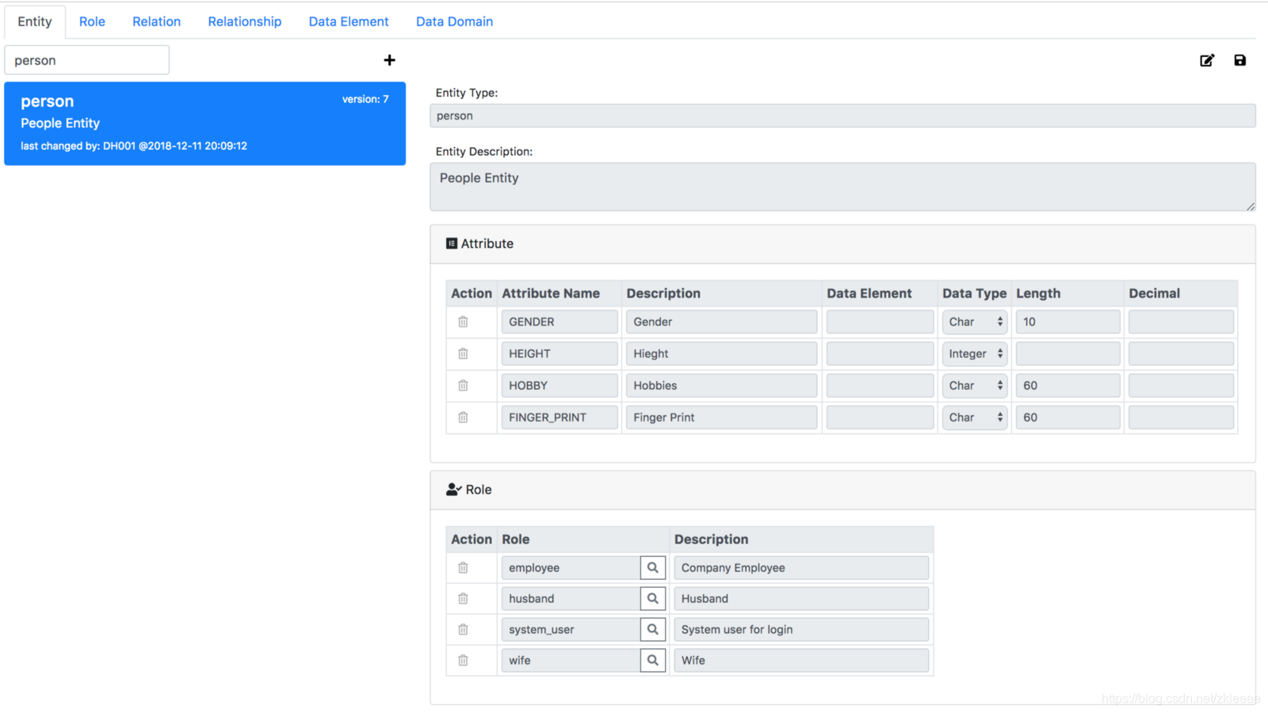Click the empty Length field for HEIGHT
Viewport: 1268px width, 713px height.
pos(1067,353)
